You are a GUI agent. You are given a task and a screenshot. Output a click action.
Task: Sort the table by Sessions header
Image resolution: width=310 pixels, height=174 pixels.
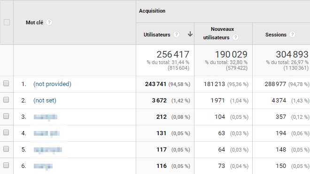(276, 35)
